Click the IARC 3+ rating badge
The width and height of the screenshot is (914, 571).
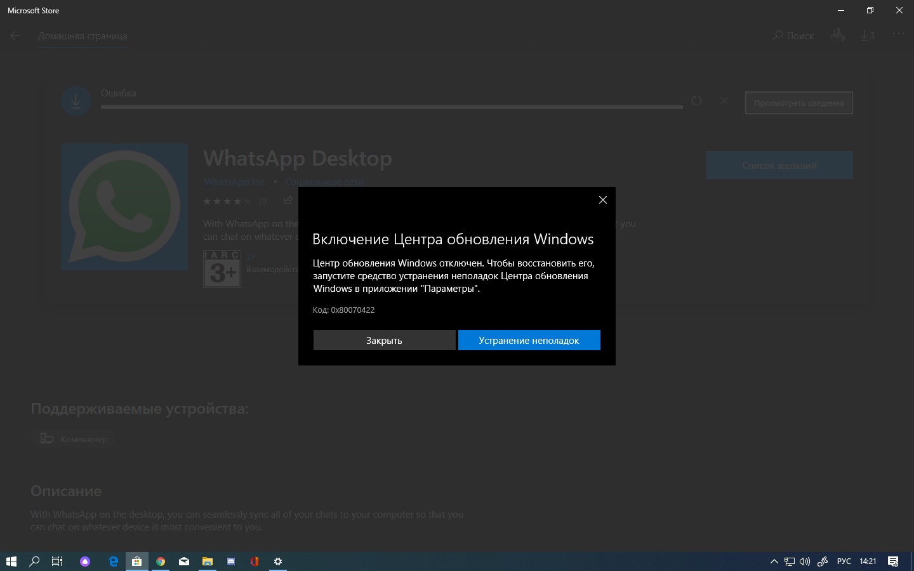coord(222,268)
